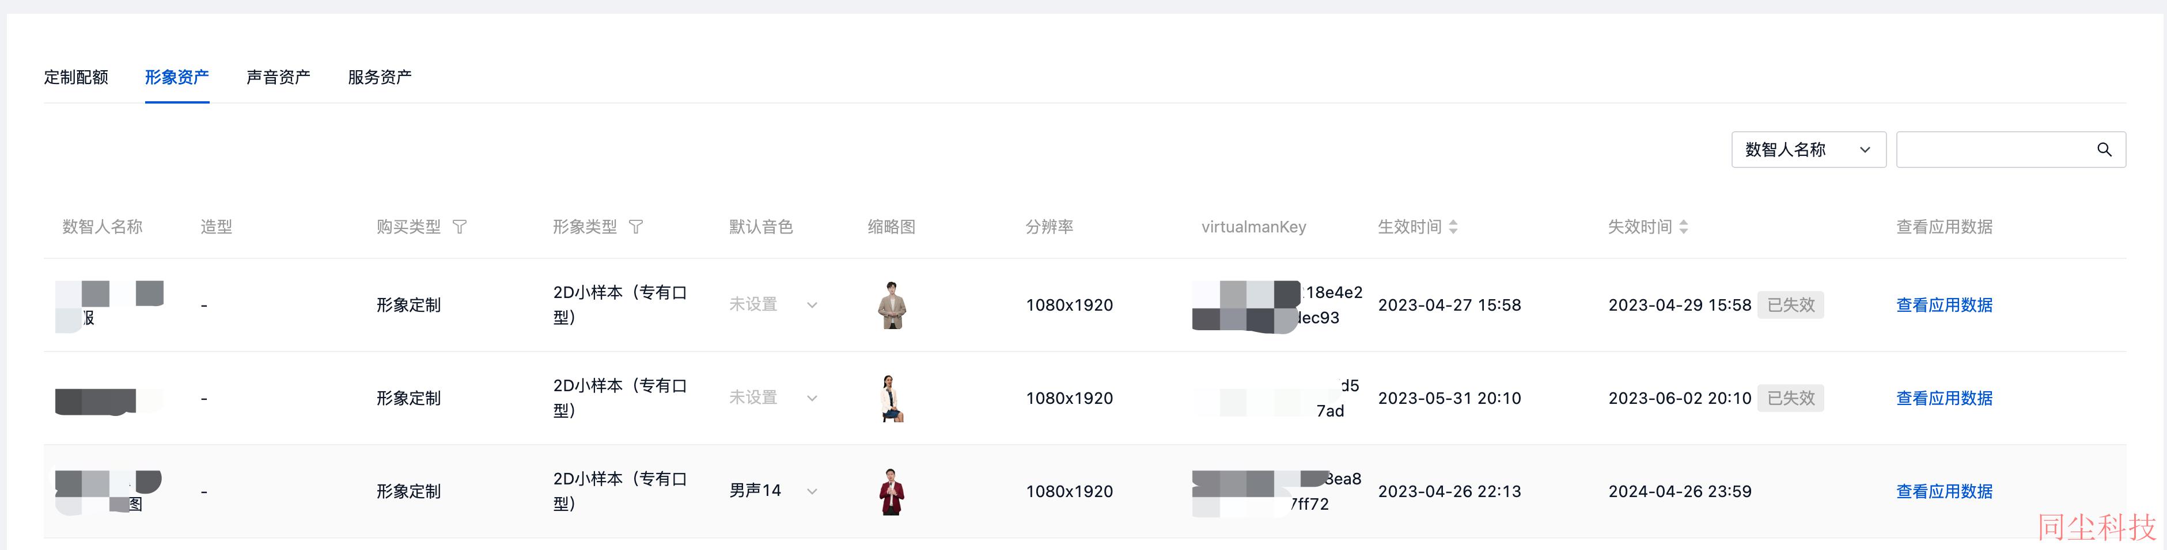The height and width of the screenshot is (550, 2167).
Task: Expand the 数智人名称 search type dropdown
Action: pyautogui.click(x=1809, y=150)
